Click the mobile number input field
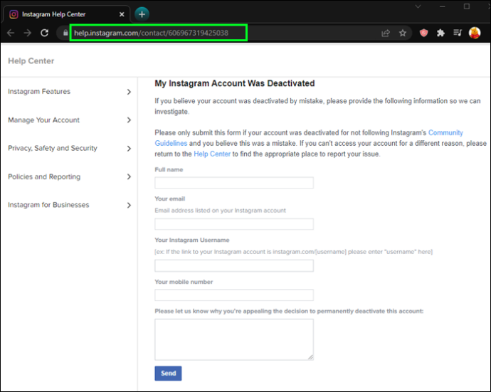Viewport: 491px width, 392px height. click(234, 295)
